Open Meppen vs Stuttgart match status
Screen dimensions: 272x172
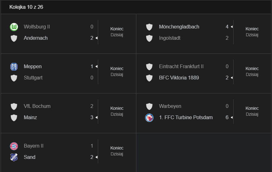pos(117,72)
